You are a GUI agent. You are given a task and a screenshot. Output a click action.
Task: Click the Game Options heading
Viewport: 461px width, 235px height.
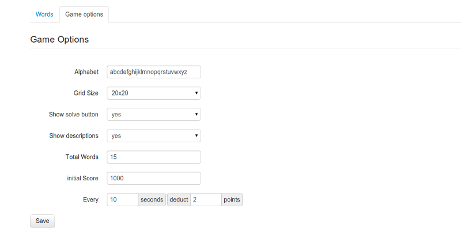tap(59, 39)
